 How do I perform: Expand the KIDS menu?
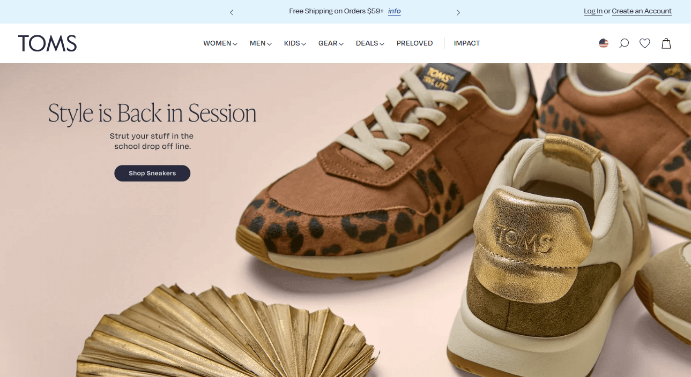pos(295,43)
